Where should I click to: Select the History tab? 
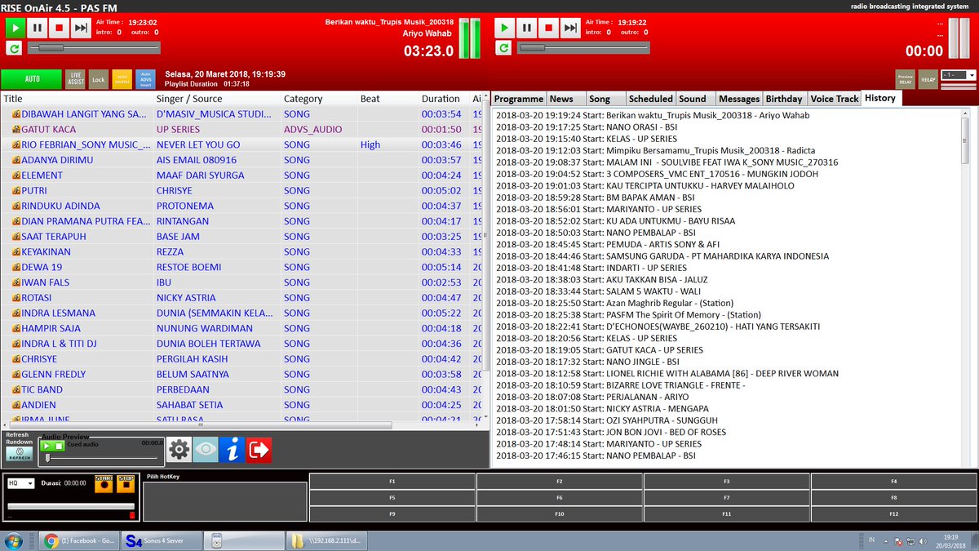point(880,98)
